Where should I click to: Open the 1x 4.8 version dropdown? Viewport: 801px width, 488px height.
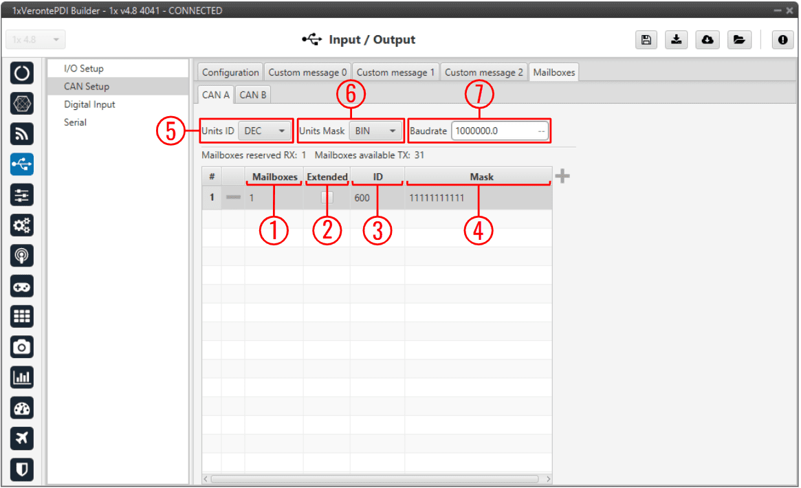point(36,40)
